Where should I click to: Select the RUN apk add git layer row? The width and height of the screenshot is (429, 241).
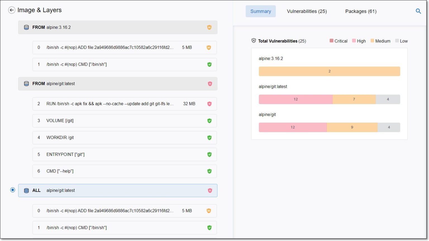[112, 104]
